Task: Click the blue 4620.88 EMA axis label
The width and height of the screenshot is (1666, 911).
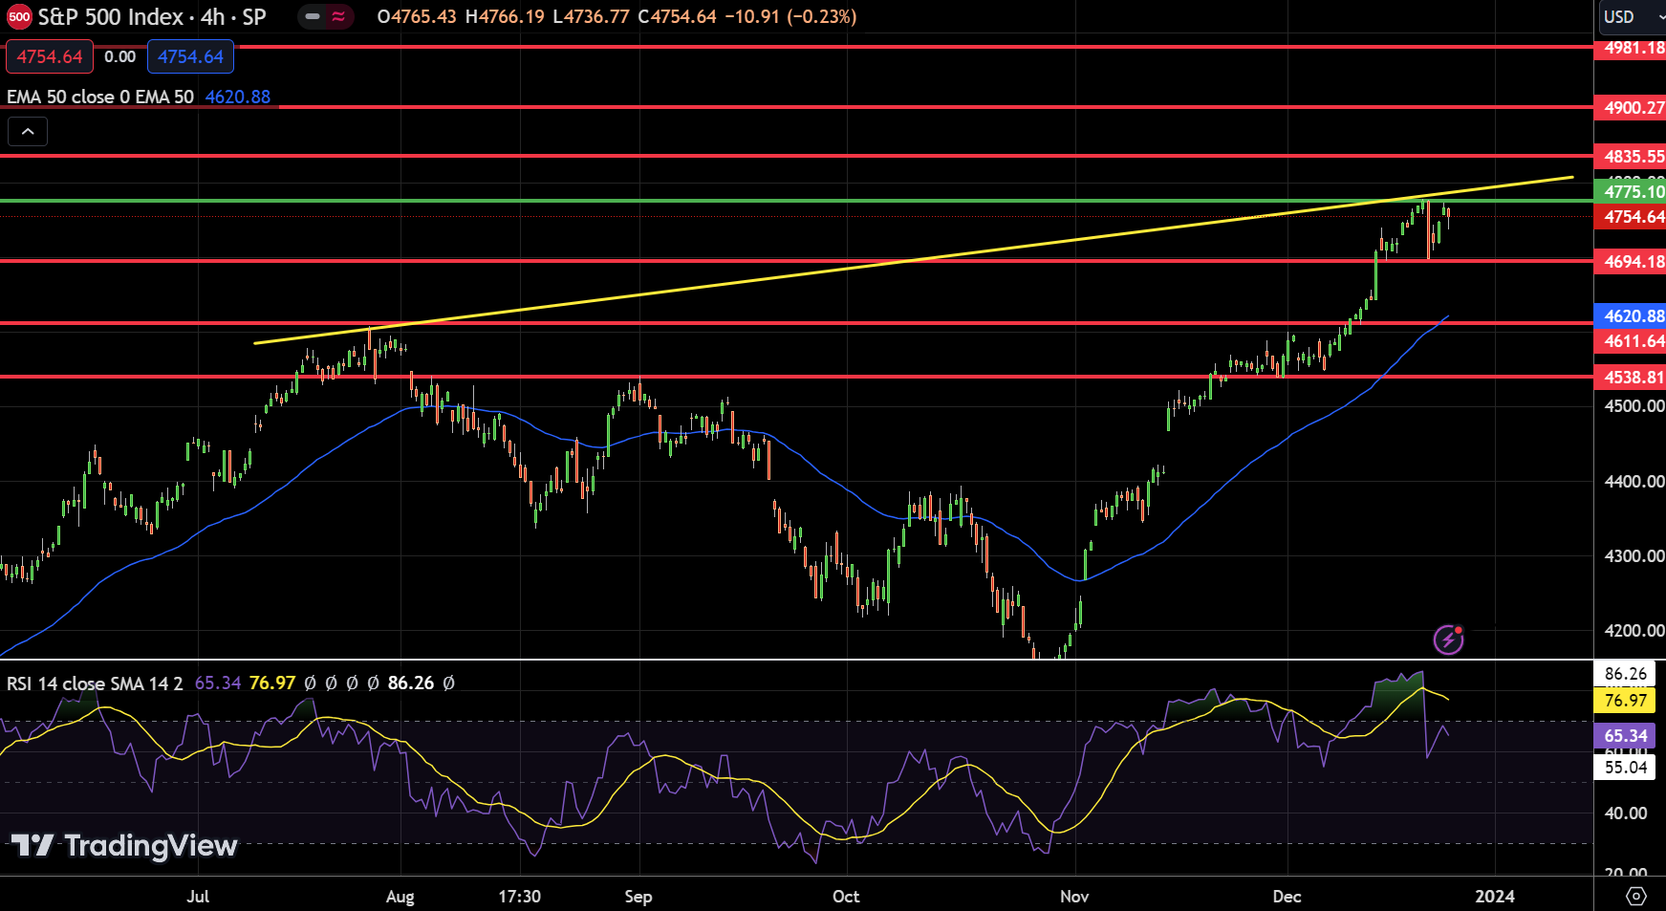Action: (1630, 315)
